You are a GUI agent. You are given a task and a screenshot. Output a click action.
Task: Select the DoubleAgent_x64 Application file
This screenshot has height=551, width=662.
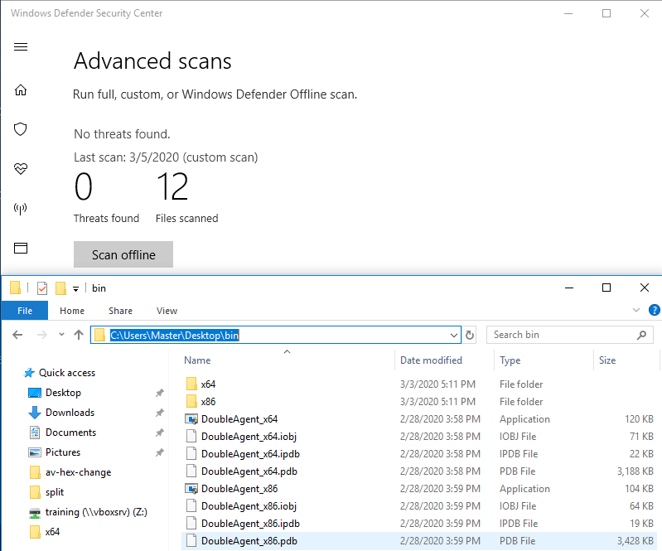click(239, 419)
